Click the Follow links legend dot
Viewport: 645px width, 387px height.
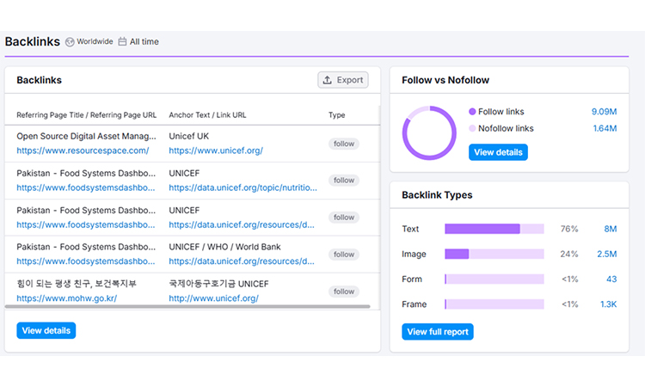point(472,112)
